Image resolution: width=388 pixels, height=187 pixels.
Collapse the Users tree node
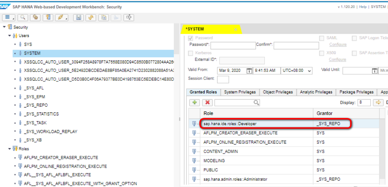click(10, 36)
